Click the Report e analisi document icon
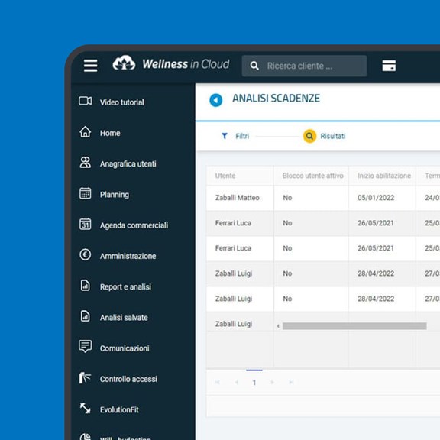Image resolution: width=440 pixels, height=440 pixels. tap(85, 286)
